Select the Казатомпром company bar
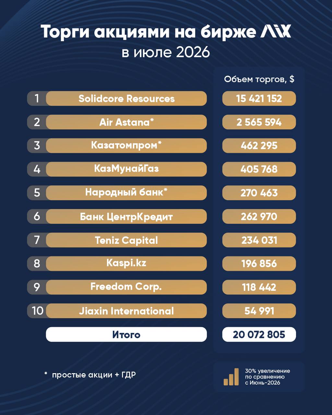Image resolution: width=332 pixels, height=415 pixels. click(126, 146)
